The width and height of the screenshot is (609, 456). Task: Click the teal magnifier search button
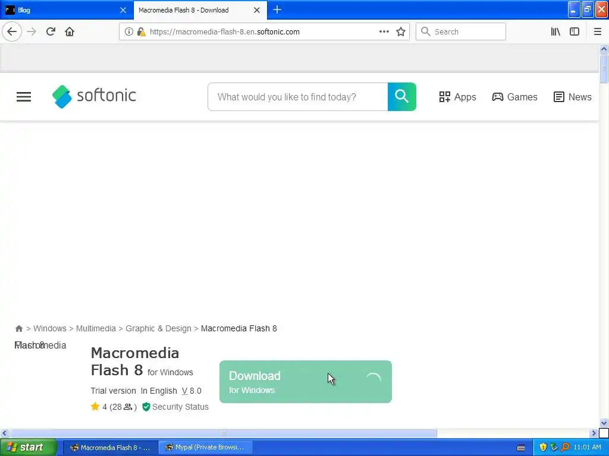[x=401, y=97]
